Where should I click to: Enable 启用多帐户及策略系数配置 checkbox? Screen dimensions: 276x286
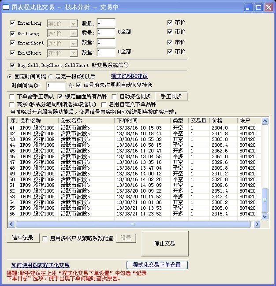45,238
